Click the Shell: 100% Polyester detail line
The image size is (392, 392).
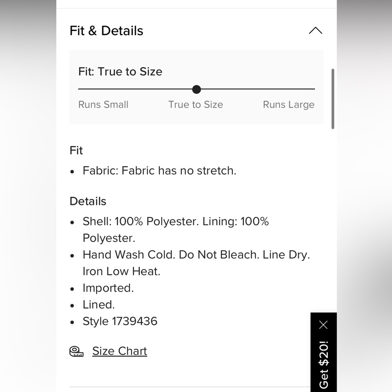176,229
